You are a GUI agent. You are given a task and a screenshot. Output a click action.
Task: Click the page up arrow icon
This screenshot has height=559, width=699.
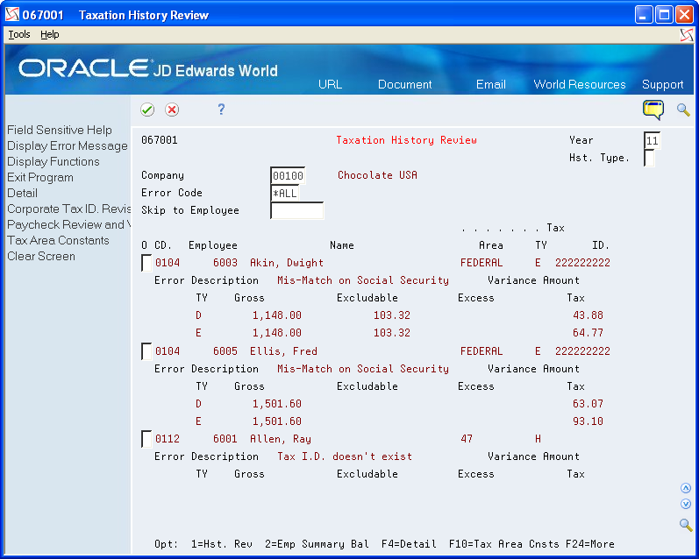coord(686,488)
